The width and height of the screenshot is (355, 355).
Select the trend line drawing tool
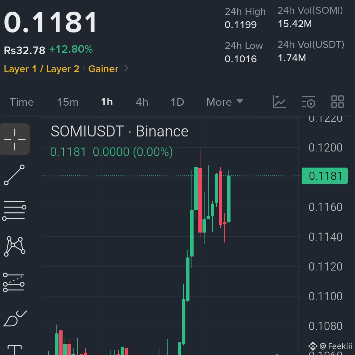[x=14, y=175]
